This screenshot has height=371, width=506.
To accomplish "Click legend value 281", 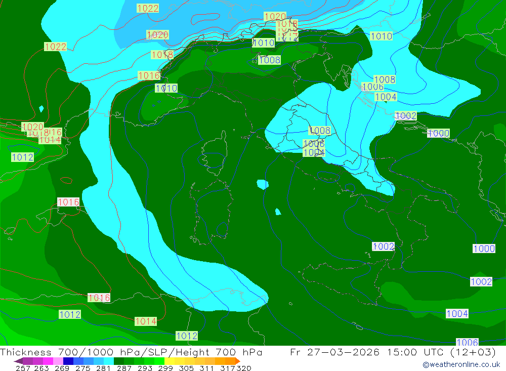I will point(103,368).
